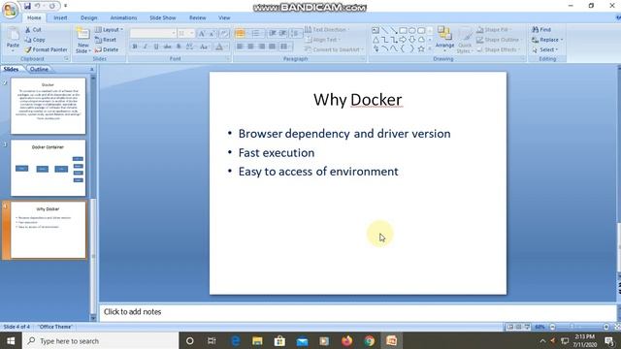
Task: Pick the rectangle shape from gallery
Action: click(403, 30)
